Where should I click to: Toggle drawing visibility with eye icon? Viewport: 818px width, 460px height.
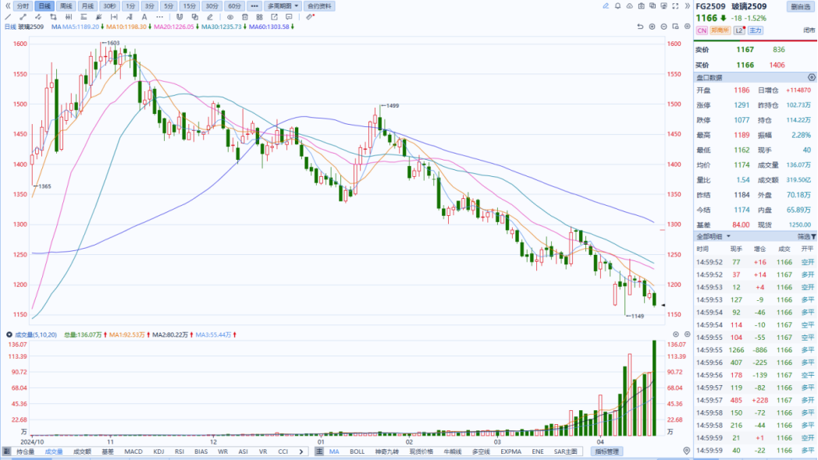point(231,16)
